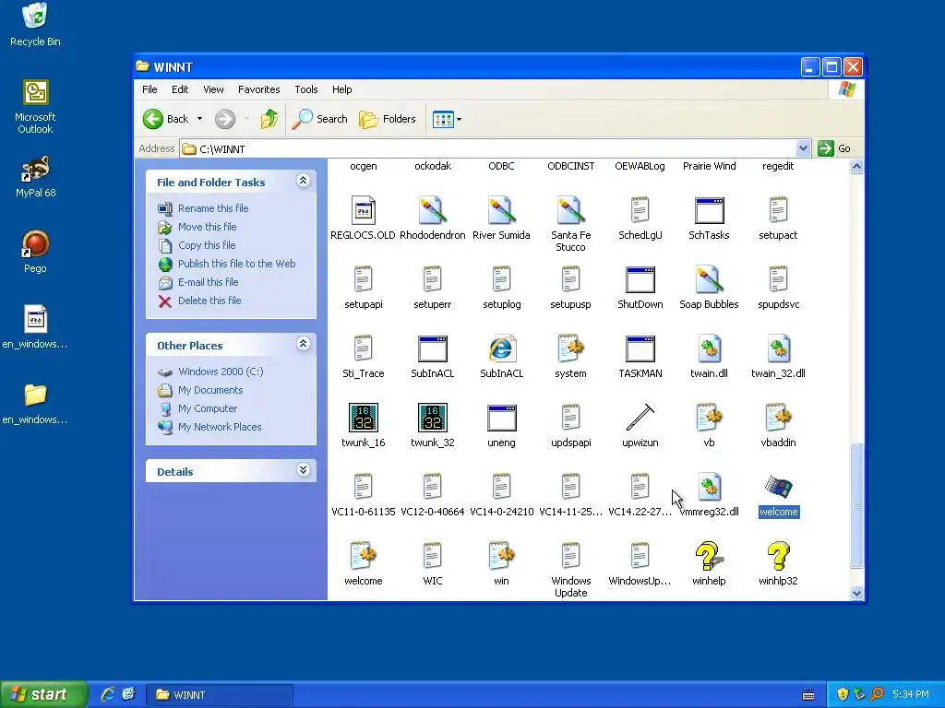Screen dimensions: 945x708
Task: Click the Santa Fe Stucco bitmap
Action: point(570,211)
